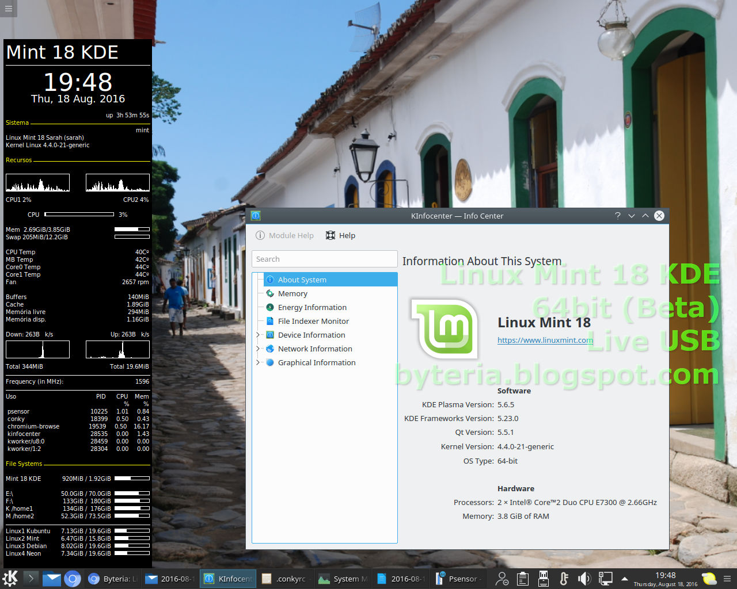Select Device Information category
Screen dimensions: 737x589
pyautogui.click(x=311, y=335)
